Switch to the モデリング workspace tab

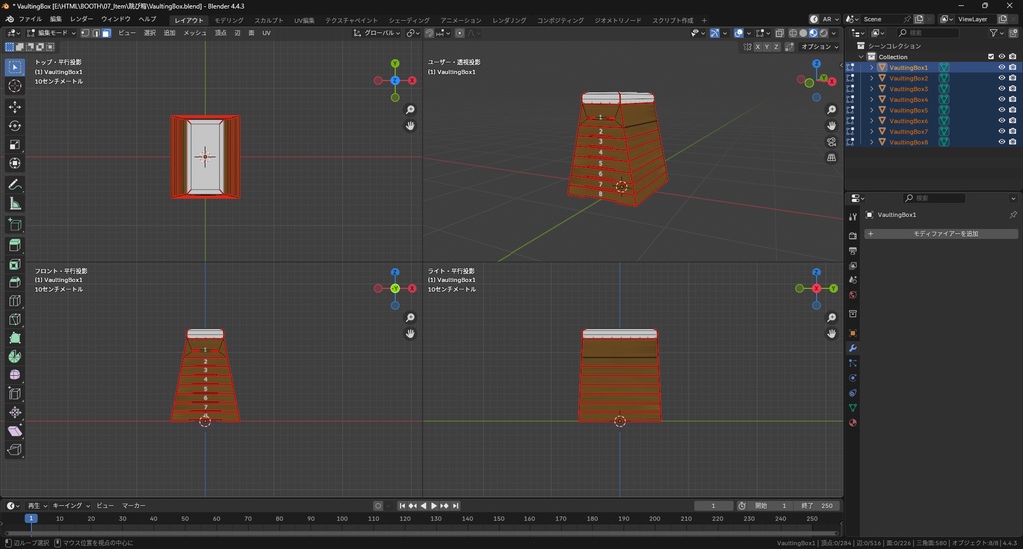(229, 20)
